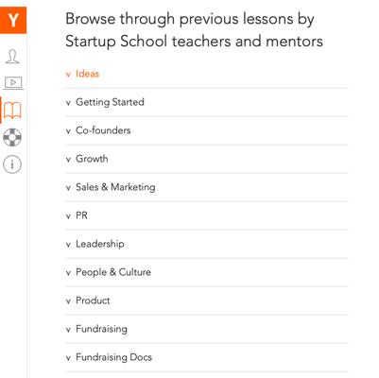Open the Leadership lessons section

100,244
